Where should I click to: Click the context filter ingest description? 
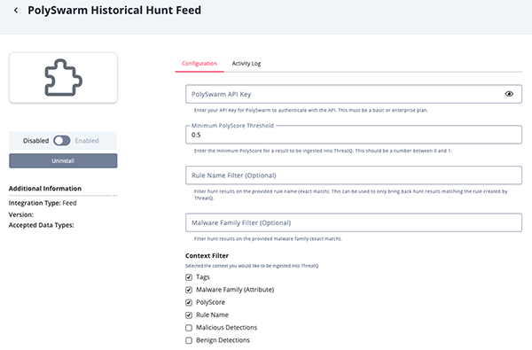coord(252,266)
